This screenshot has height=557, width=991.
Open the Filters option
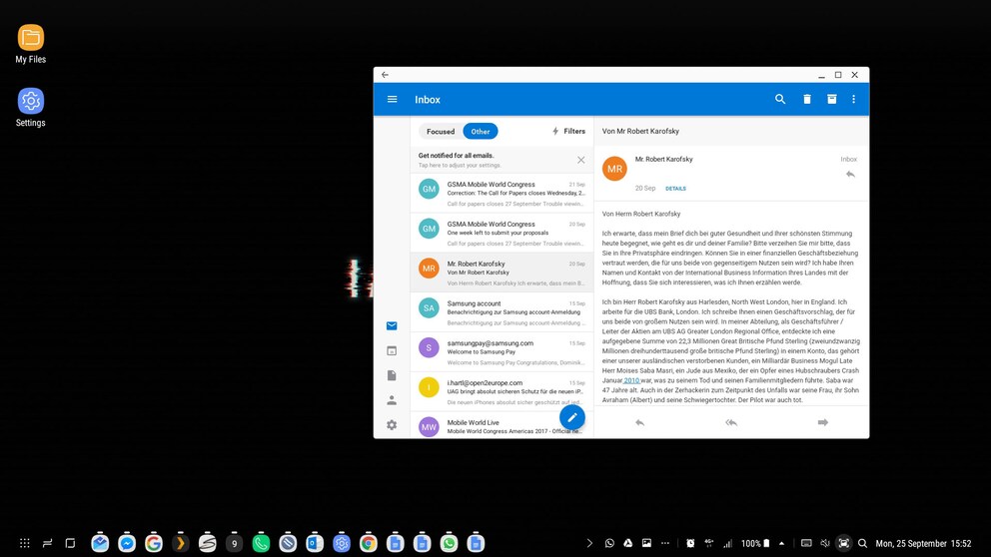point(568,132)
